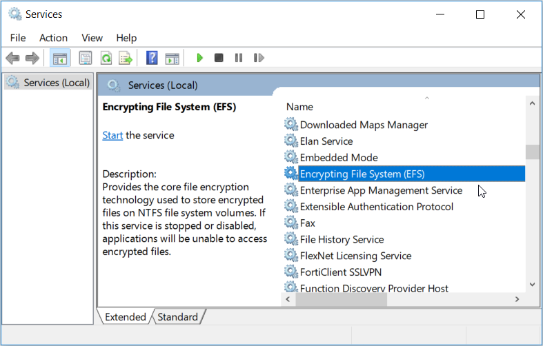Open the View menu

coord(92,38)
